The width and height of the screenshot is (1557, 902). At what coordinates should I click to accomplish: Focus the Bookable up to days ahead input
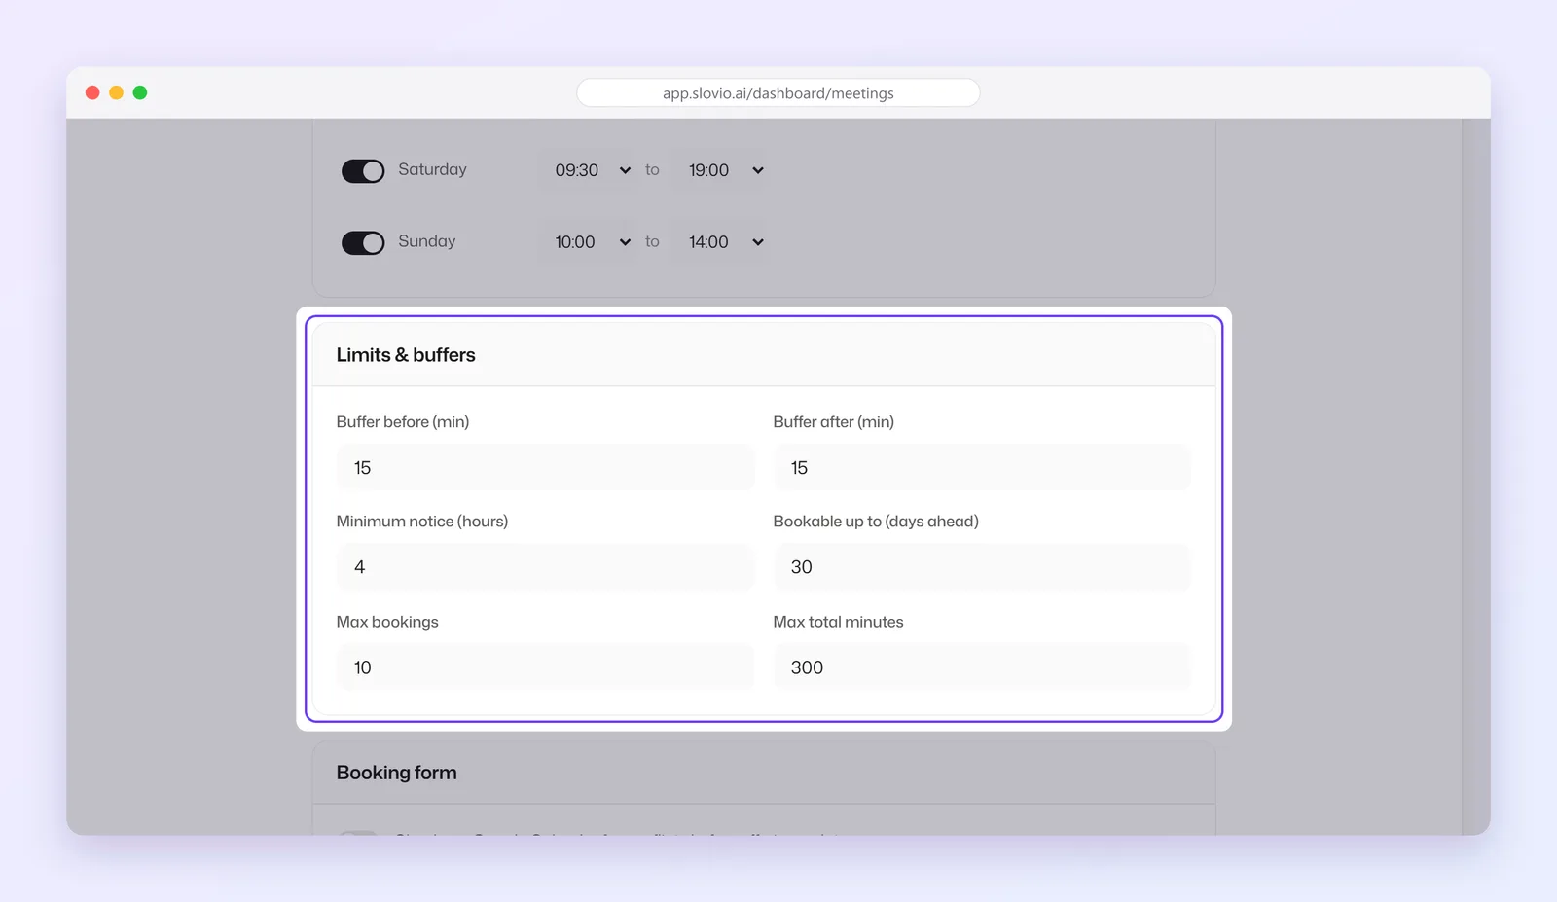tap(982, 567)
